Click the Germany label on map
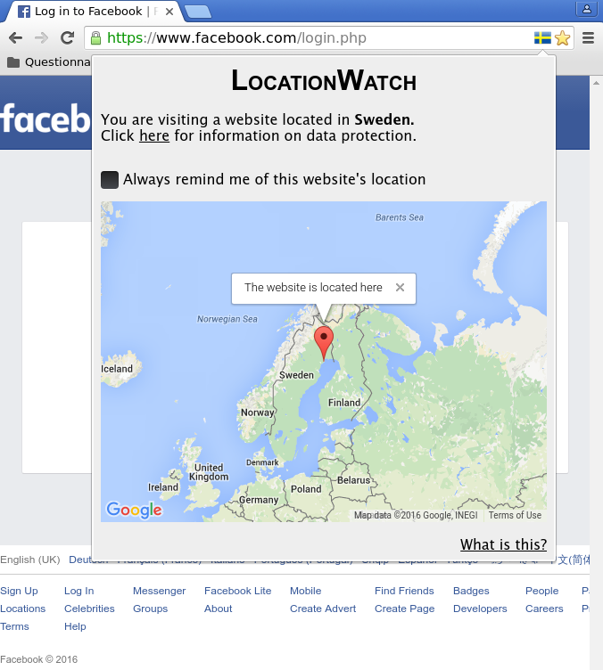603x670 pixels. (x=259, y=500)
